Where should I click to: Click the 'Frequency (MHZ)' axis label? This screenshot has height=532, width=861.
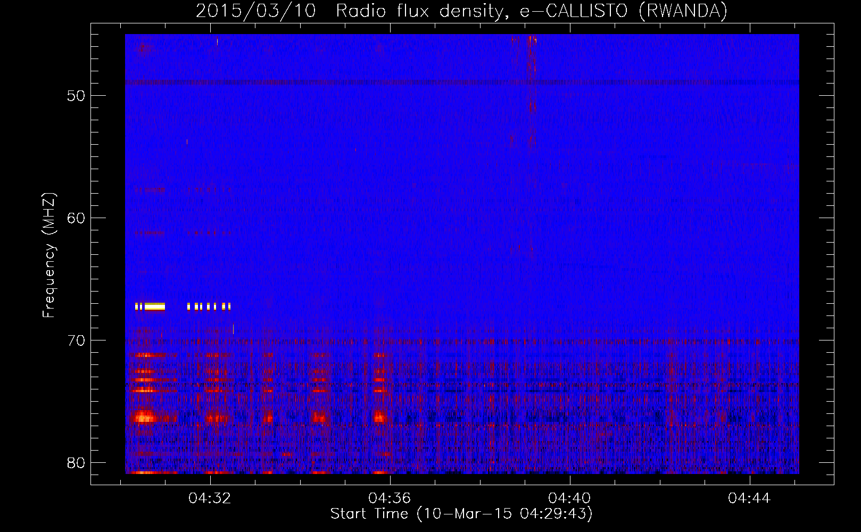click(49, 255)
